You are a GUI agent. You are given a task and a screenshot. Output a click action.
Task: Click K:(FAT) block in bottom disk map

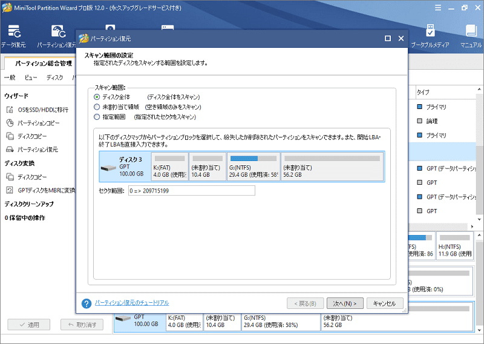pyautogui.click(x=185, y=322)
